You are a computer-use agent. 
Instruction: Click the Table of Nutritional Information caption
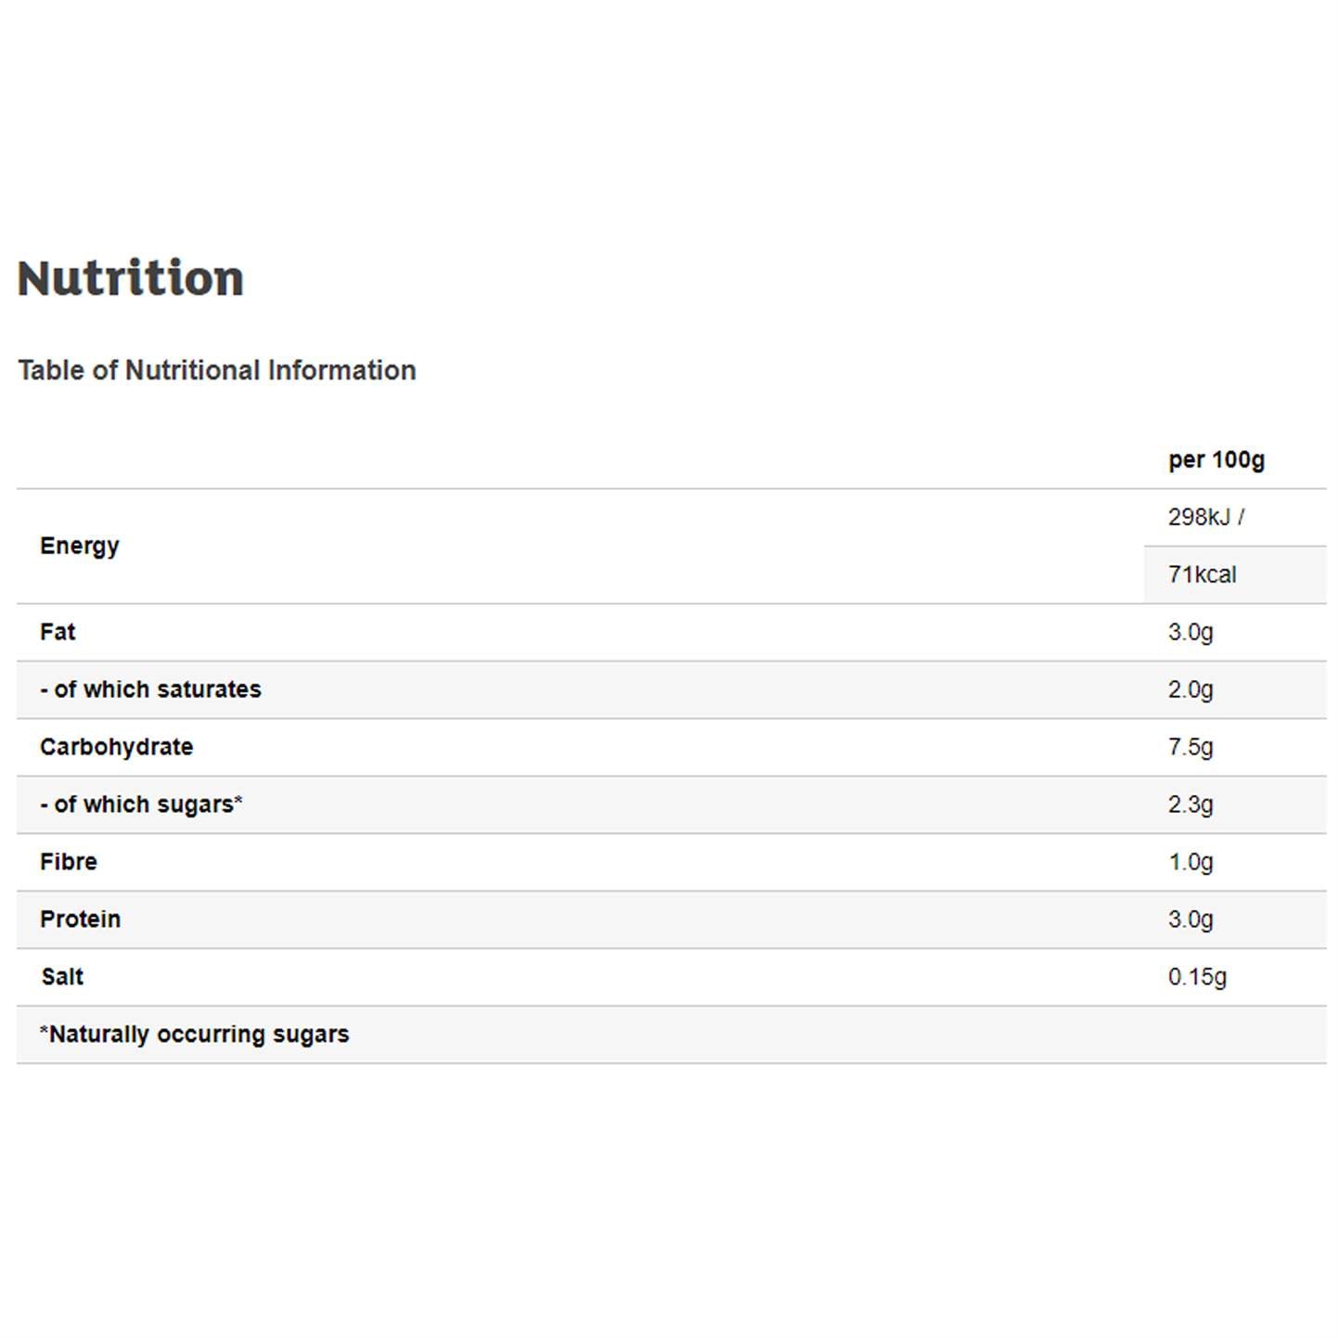pyautogui.click(x=217, y=370)
